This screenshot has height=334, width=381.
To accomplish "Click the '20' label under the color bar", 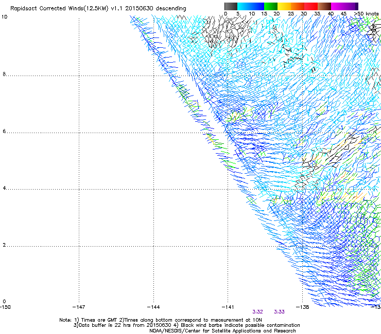I will 276,14.
